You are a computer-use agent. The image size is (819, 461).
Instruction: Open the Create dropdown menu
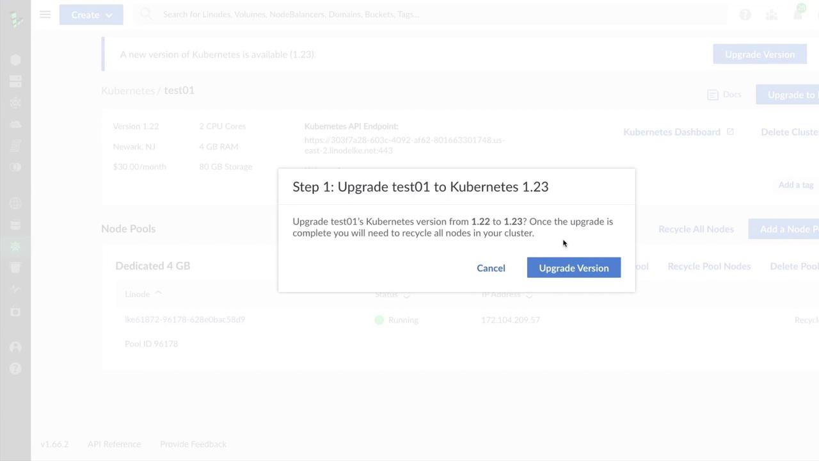click(91, 14)
